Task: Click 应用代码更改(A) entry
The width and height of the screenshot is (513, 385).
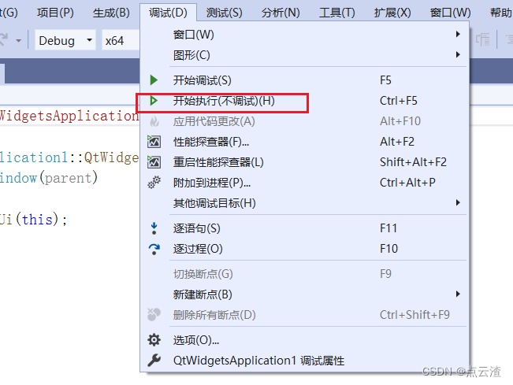Action: pos(304,121)
